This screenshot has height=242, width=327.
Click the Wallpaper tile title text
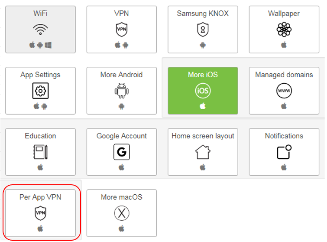pos(284,13)
